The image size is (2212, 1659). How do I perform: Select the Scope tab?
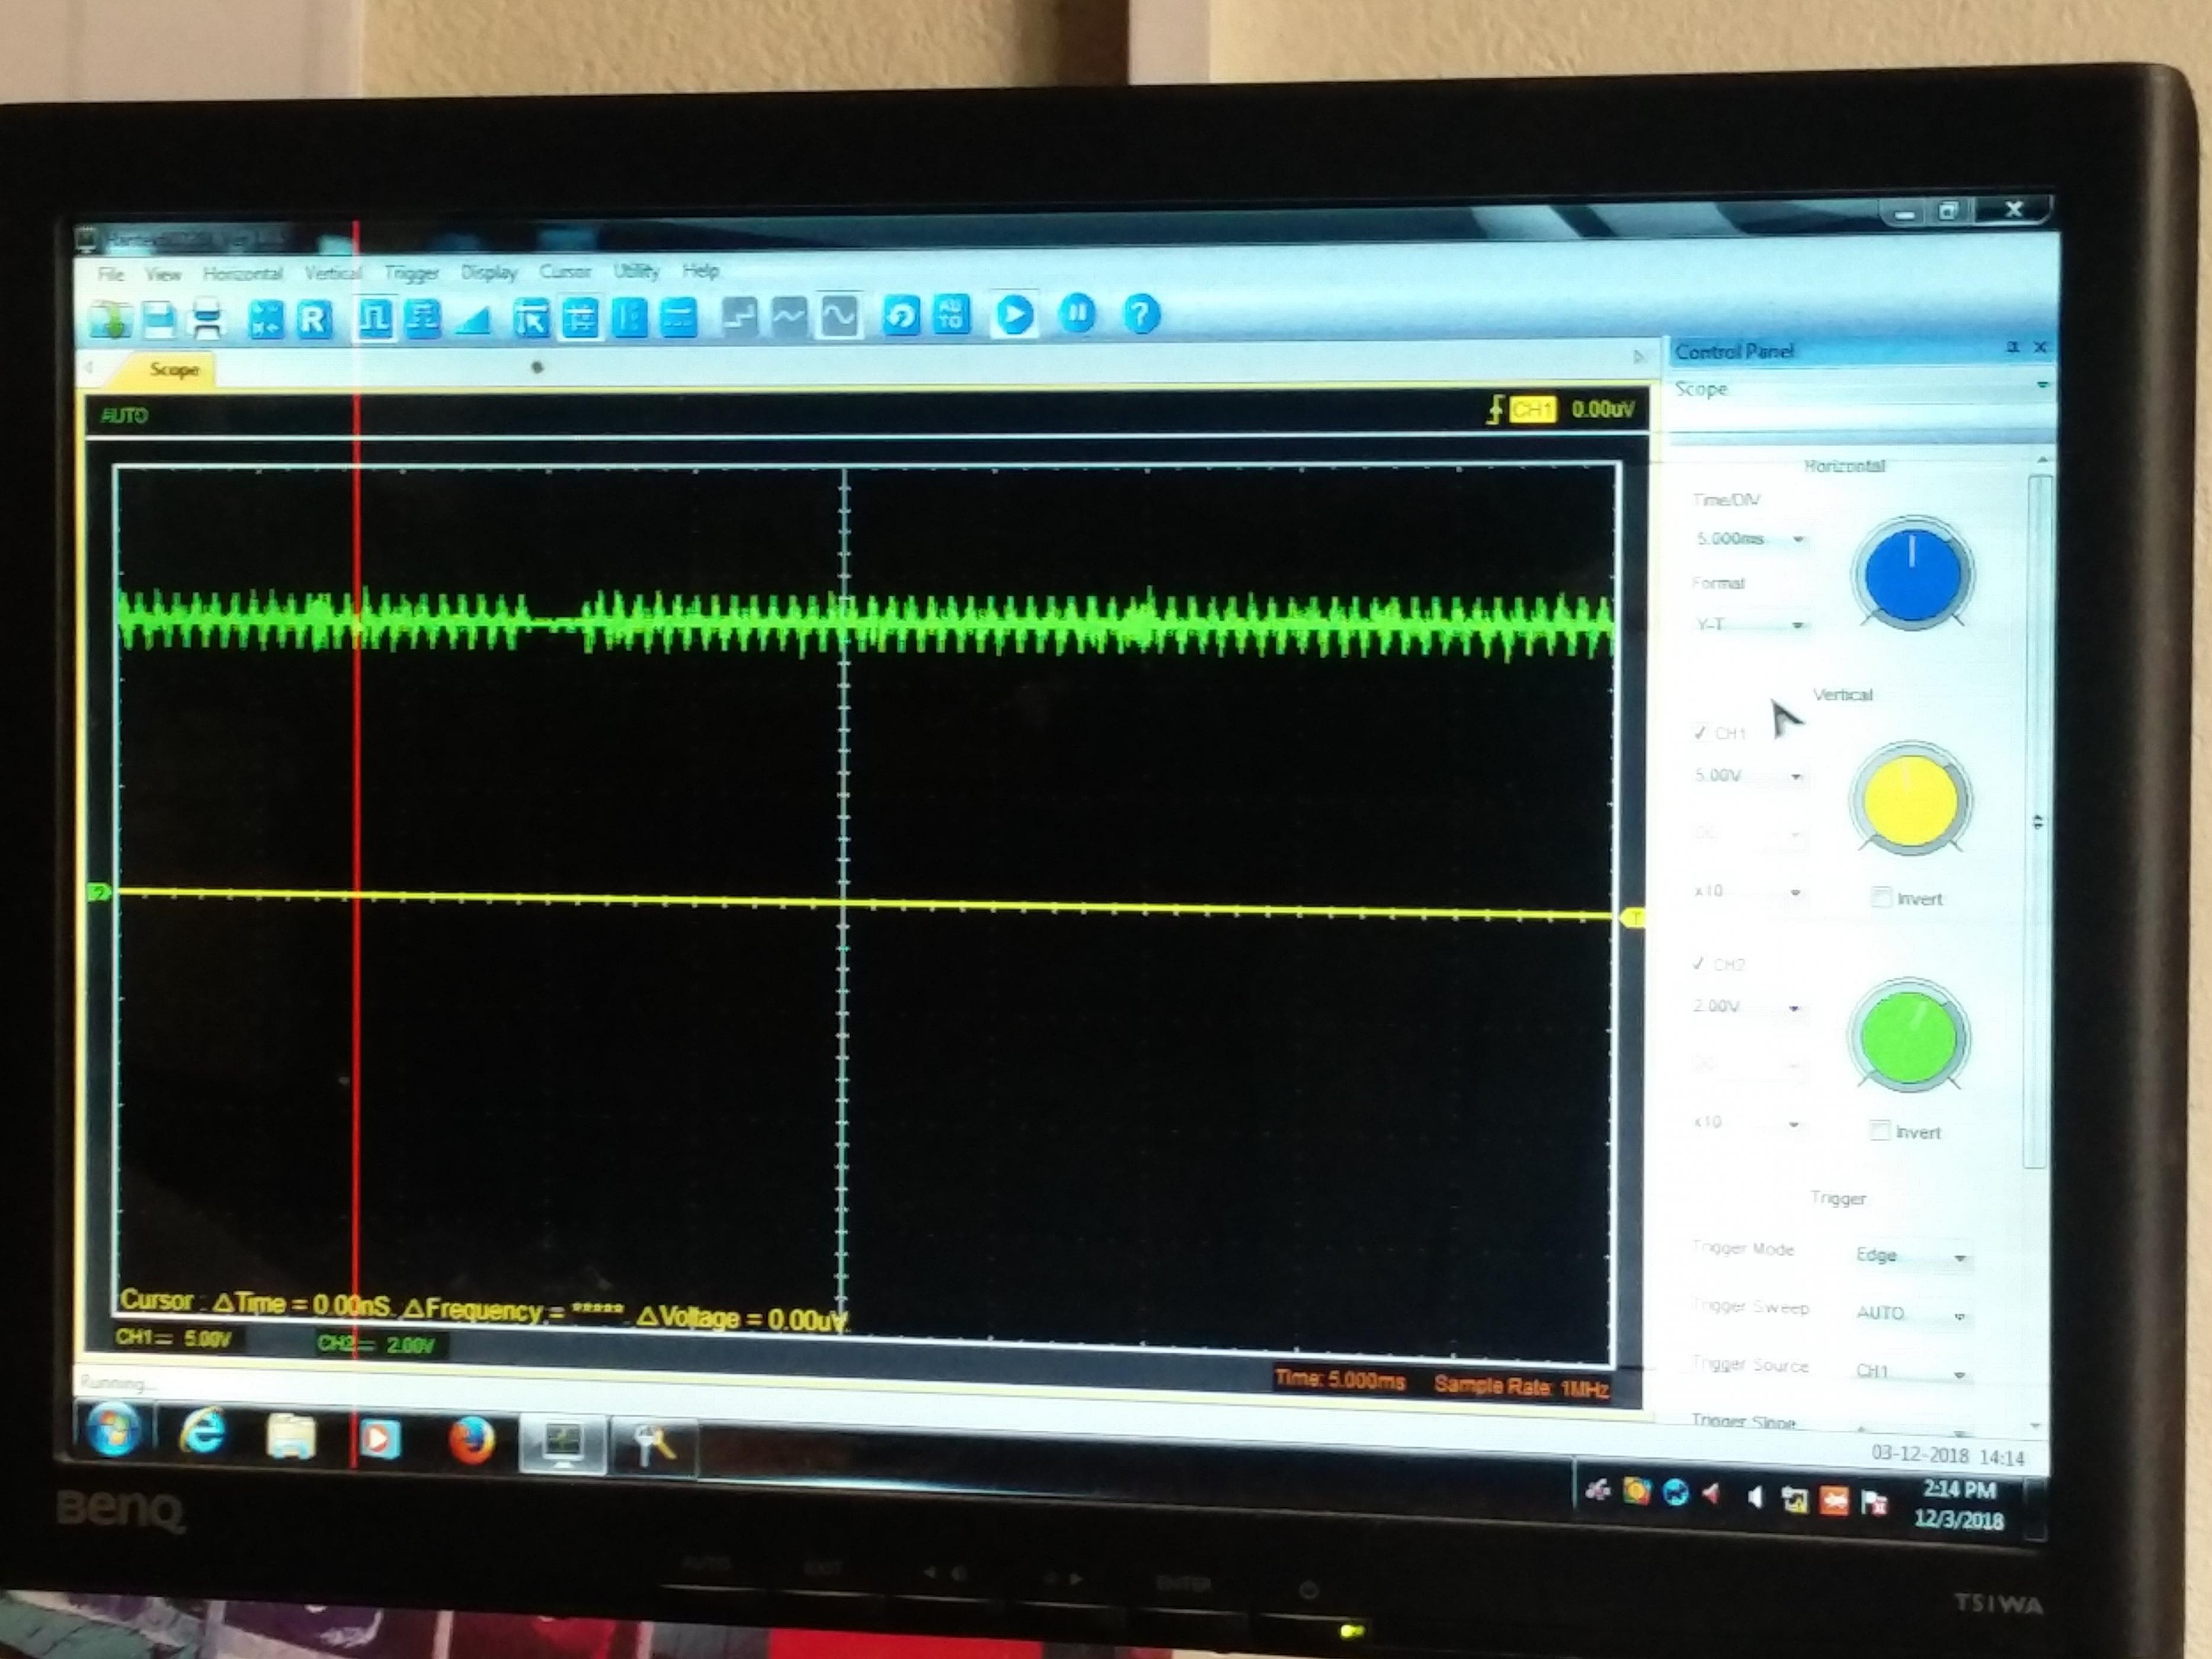coord(174,369)
